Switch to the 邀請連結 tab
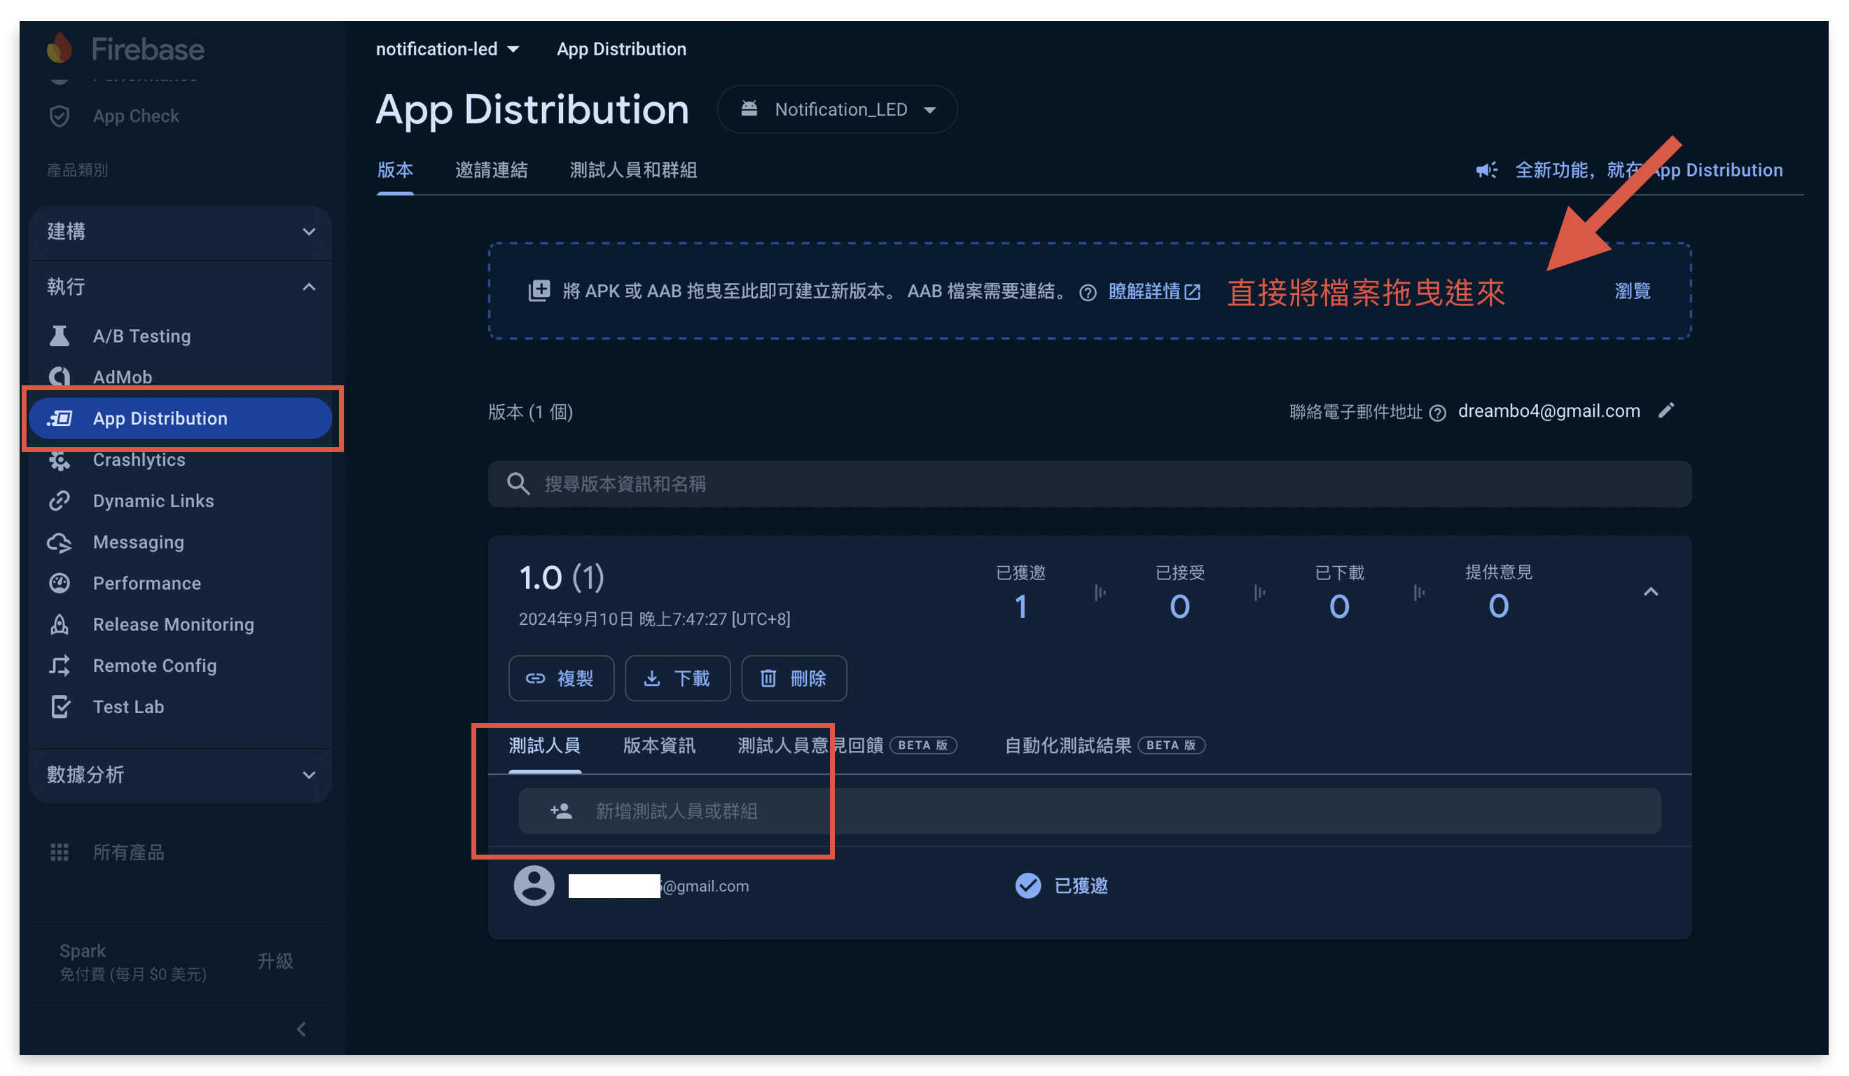Image resolution: width=1849 pixels, height=1076 pixels. click(x=491, y=170)
